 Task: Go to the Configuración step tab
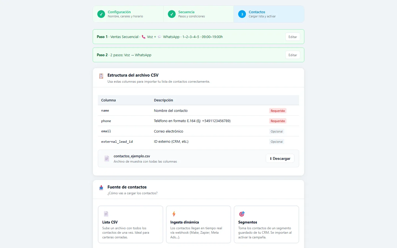[x=128, y=14]
